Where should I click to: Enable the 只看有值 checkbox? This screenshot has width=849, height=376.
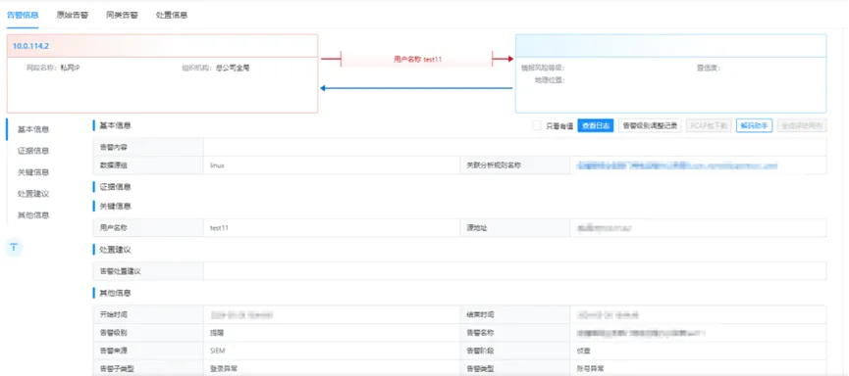[x=537, y=126]
